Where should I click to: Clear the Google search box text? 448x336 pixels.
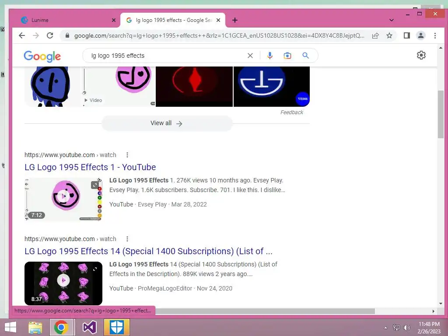250,56
